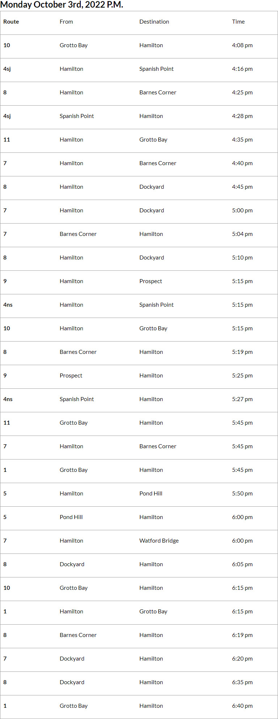
Task: Click the From column header
Action: pos(66,22)
